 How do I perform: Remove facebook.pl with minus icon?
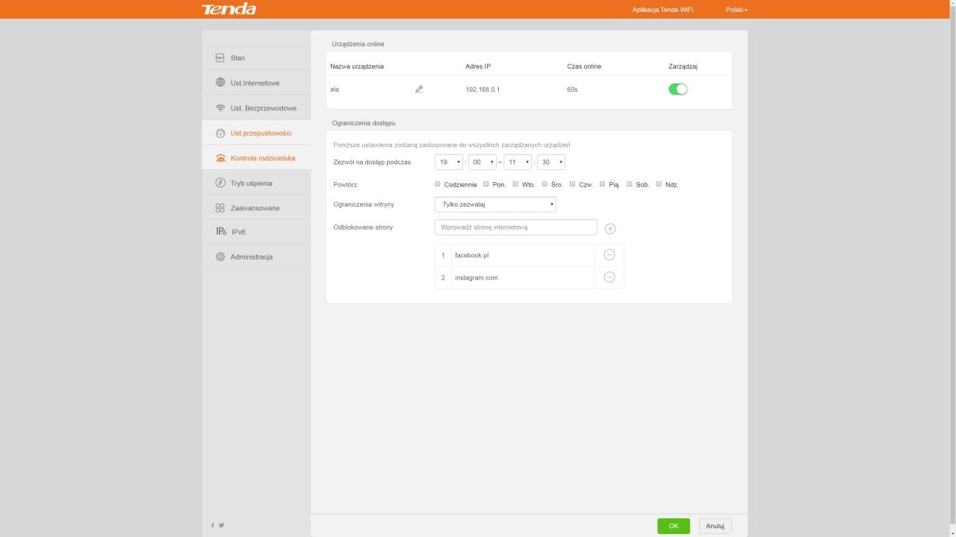609,255
